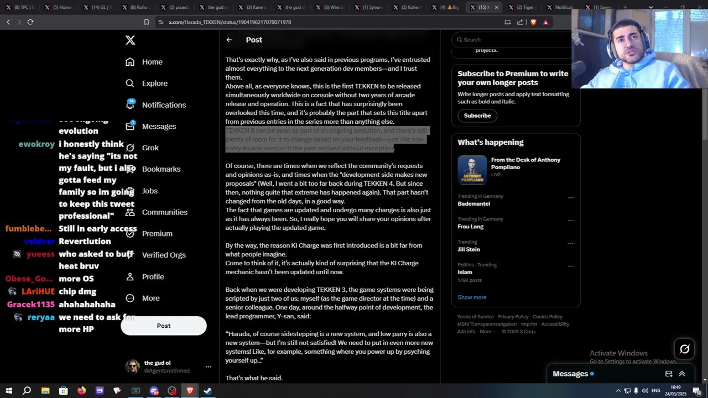Open options dots for Bademantel trend
708x398 pixels.
click(570, 197)
